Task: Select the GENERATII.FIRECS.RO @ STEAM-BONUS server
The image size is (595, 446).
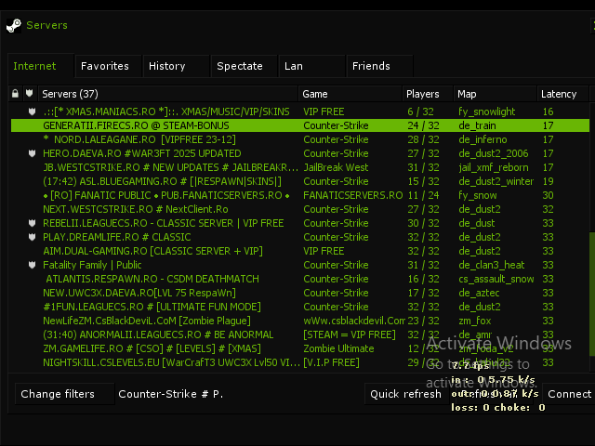Action: pyautogui.click(x=299, y=125)
